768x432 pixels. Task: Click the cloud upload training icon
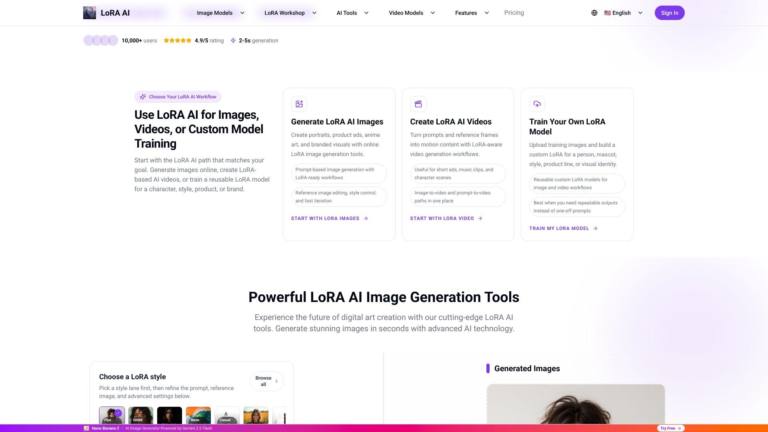[537, 104]
